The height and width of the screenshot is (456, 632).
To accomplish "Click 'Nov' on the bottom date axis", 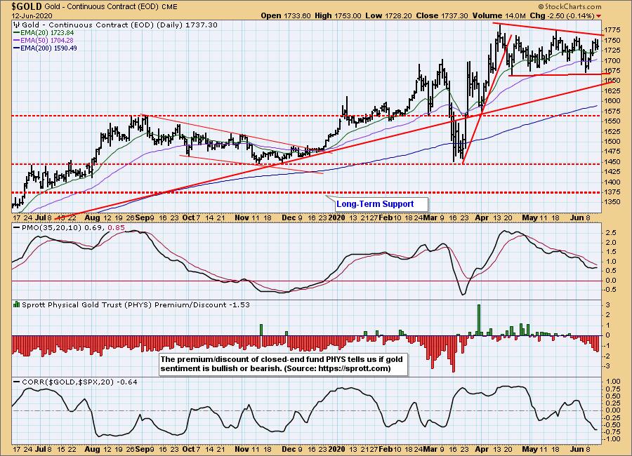I will point(242,448).
